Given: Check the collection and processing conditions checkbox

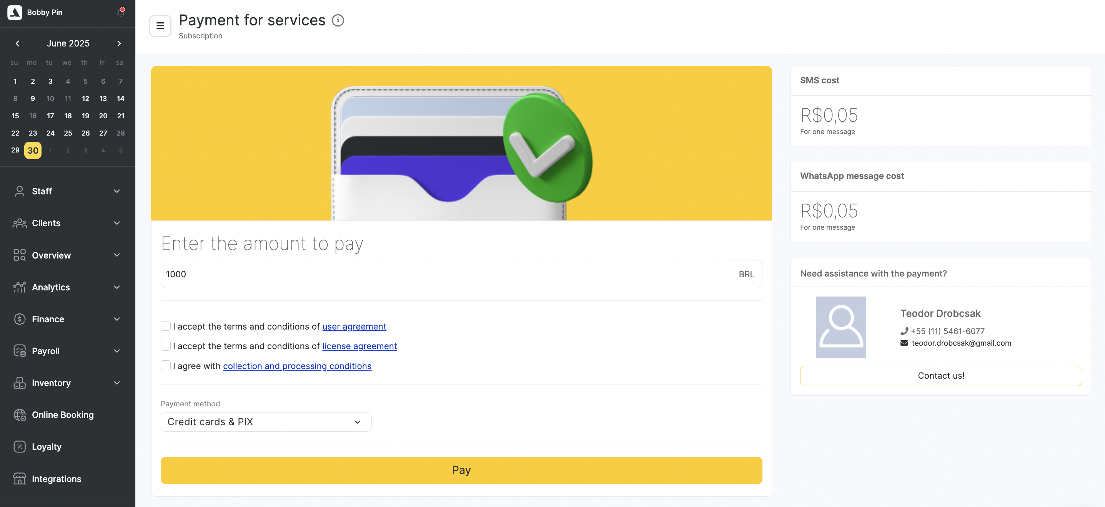Looking at the screenshot, I should (x=166, y=365).
